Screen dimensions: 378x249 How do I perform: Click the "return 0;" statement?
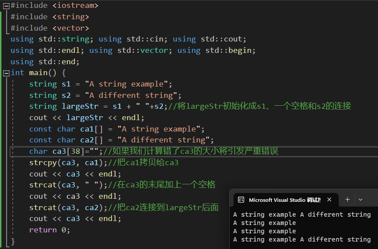pyautogui.click(x=49, y=230)
